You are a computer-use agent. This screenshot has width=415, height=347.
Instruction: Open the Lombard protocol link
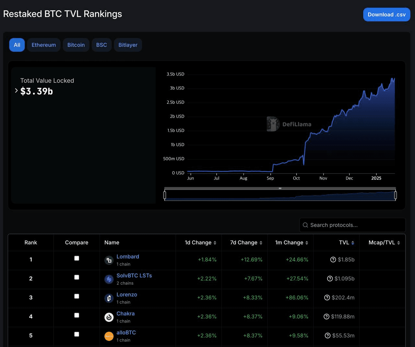[128, 257]
